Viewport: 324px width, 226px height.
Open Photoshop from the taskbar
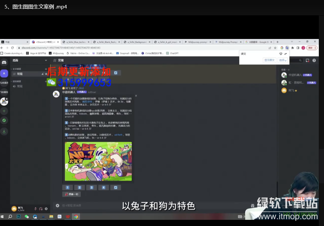click(x=18, y=217)
